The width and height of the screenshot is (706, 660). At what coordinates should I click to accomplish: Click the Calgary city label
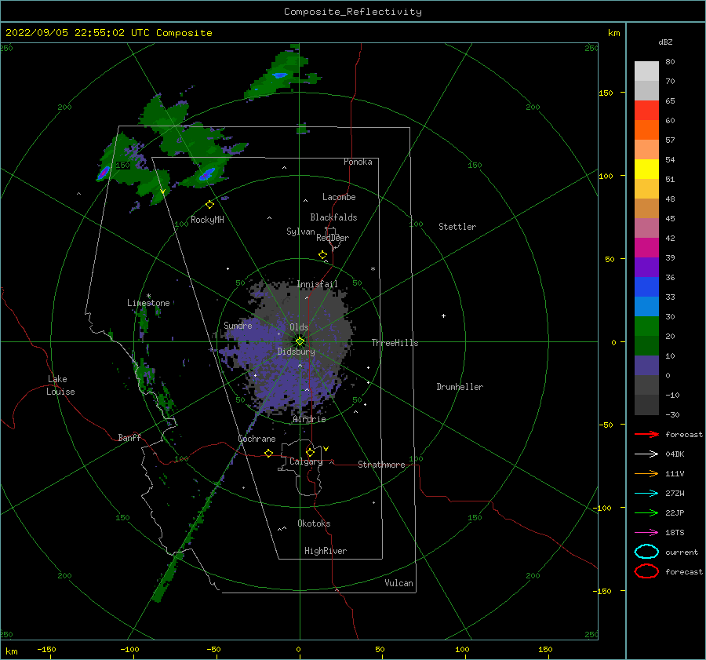coord(306,461)
